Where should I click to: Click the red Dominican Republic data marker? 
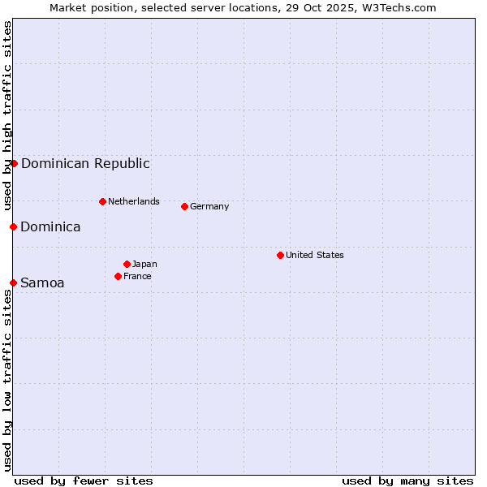[x=14, y=163]
